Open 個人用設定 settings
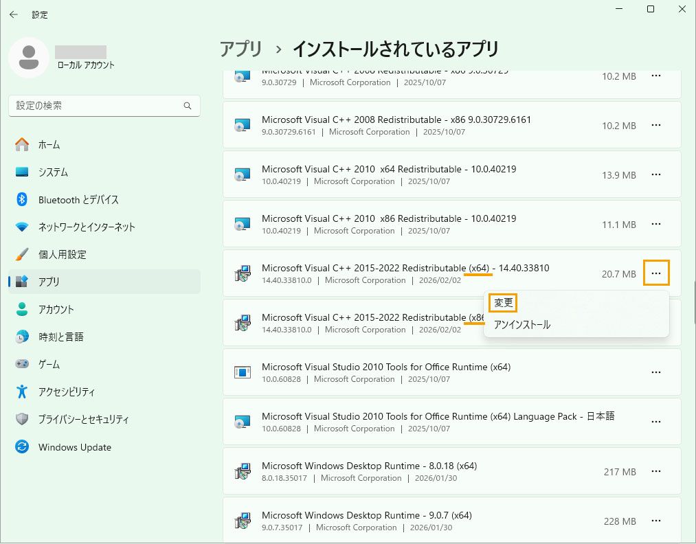The image size is (696, 544). coord(62,255)
